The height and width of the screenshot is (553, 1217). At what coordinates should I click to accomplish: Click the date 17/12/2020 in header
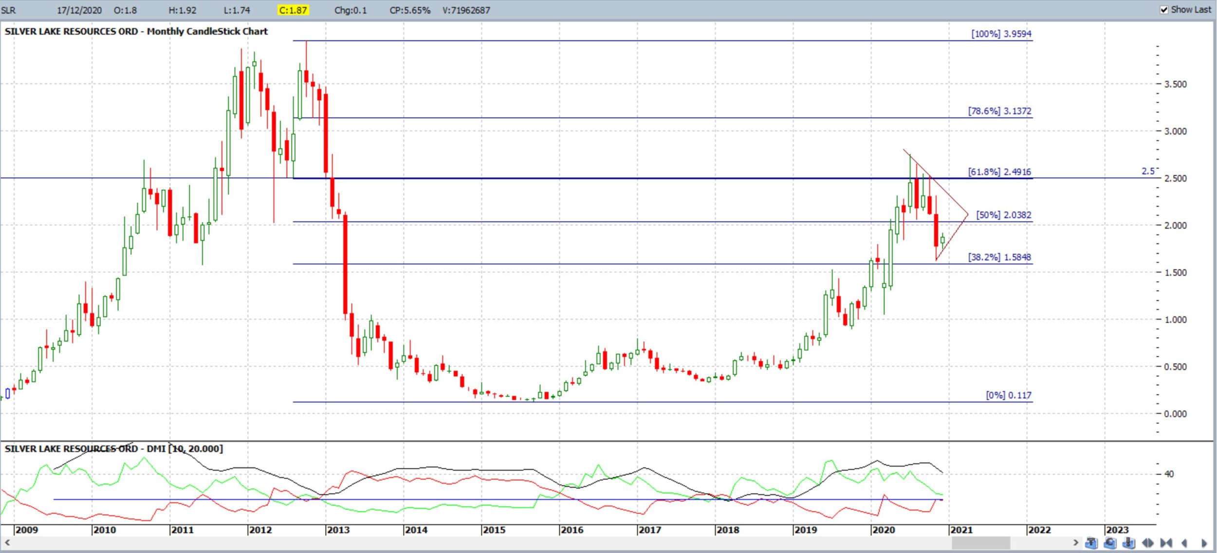tap(79, 10)
